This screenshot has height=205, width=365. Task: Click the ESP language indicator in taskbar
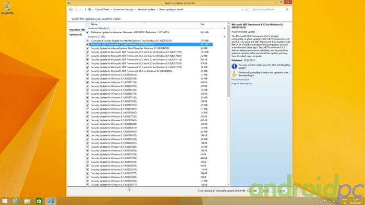pos(345,201)
